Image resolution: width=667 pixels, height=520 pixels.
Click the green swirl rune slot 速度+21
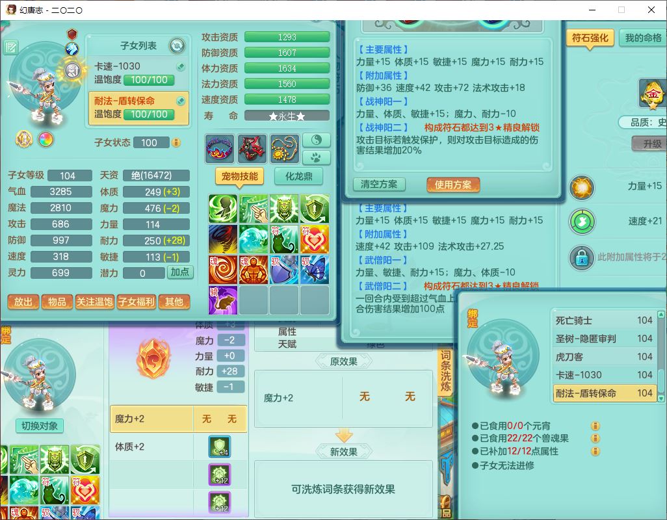582,222
